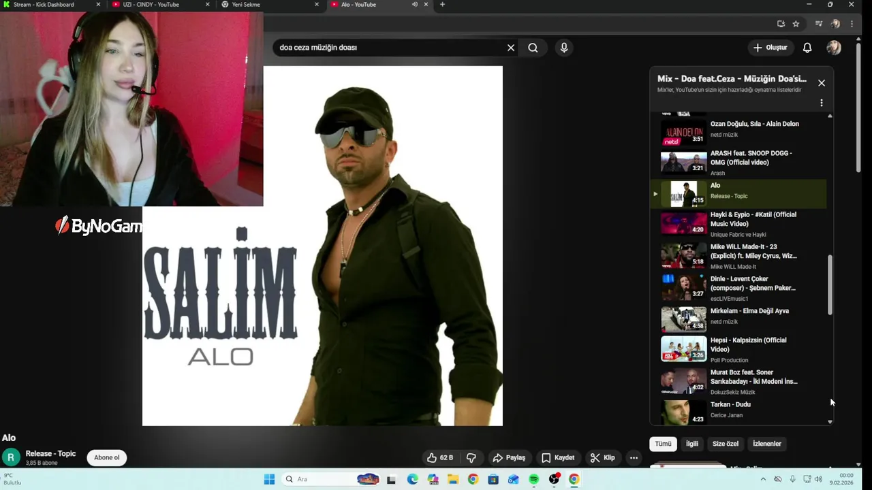
Task: Play ARASH feat. SNOOP DOGG - OMG
Action: tap(738, 163)
